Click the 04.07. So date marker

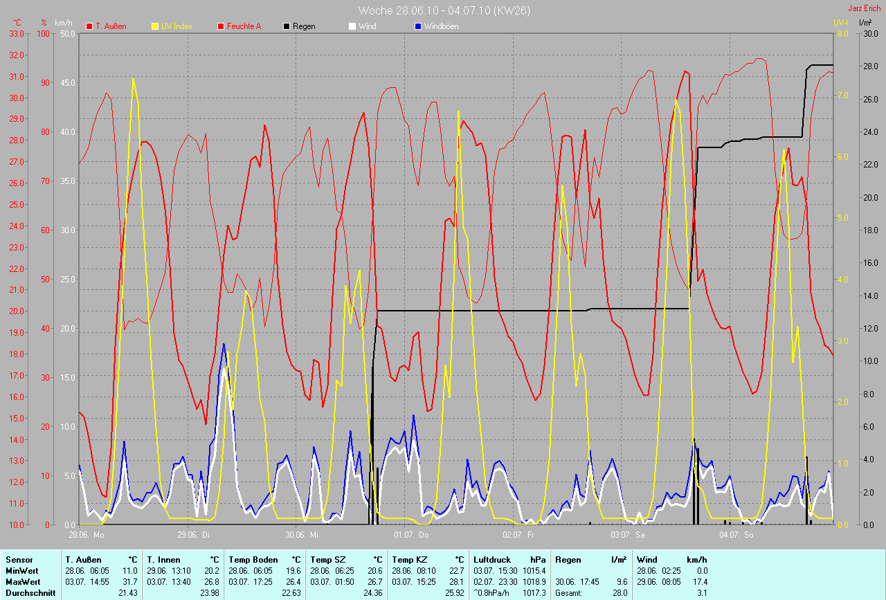coord(736,535)
